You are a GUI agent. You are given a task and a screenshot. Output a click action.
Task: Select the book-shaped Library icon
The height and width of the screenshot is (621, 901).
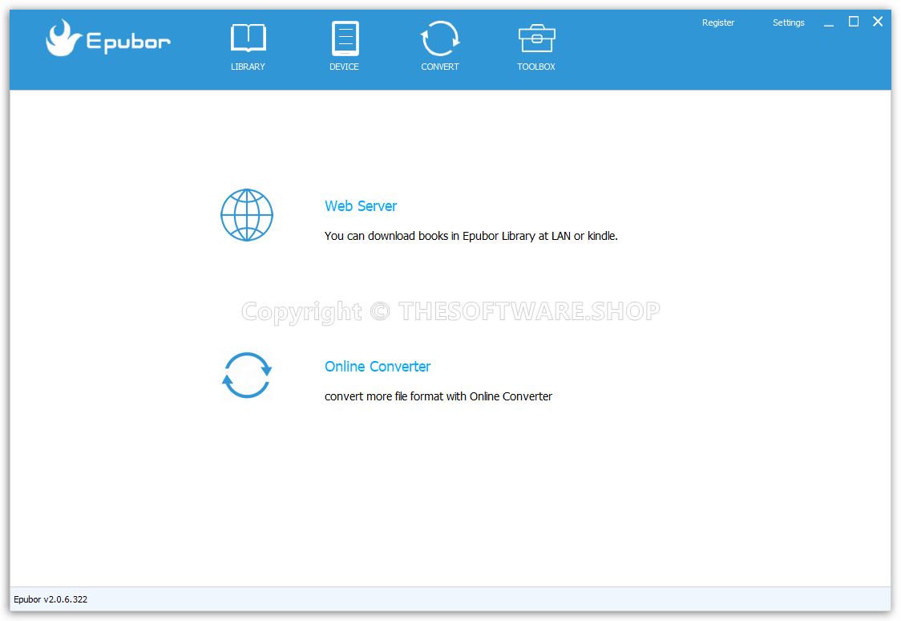pyautogui.click(x=248, y=37)
